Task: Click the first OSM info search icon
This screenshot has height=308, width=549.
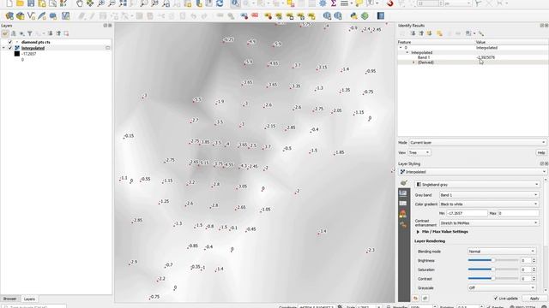Action: (327, 15)
